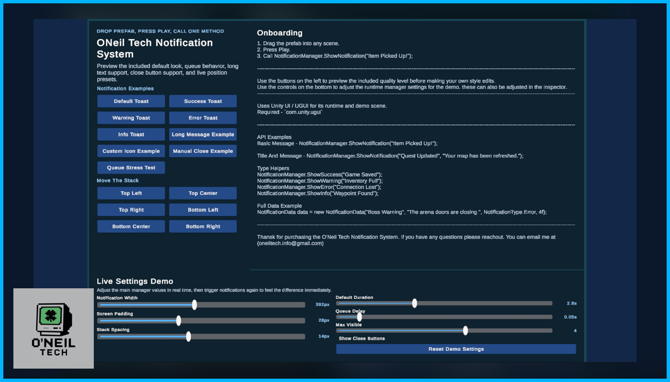
Task: Click the Screen Padding slider handle
Action: 179,321
